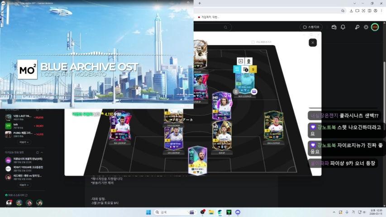
Task: Open the notifications bell icon
Action: pos(343,27)
